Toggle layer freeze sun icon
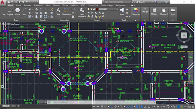Image resolution: width=195 pixels, height=109 pixels. 91,9
